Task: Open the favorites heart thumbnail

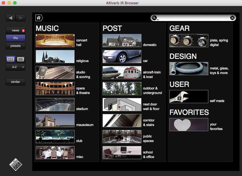Action: (x=189, y=125)
